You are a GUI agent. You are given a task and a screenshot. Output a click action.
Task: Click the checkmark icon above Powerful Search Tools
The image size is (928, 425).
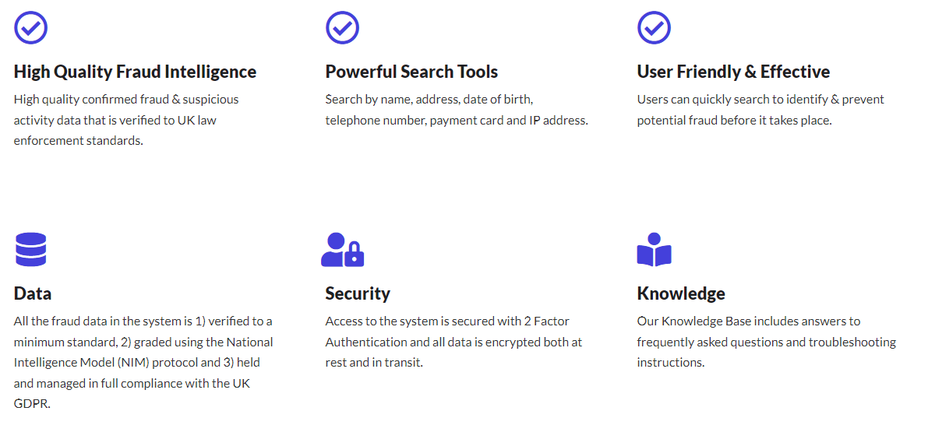(x=342, y=27)
